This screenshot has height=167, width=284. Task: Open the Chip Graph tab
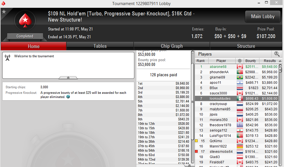[x=172, y=46]
